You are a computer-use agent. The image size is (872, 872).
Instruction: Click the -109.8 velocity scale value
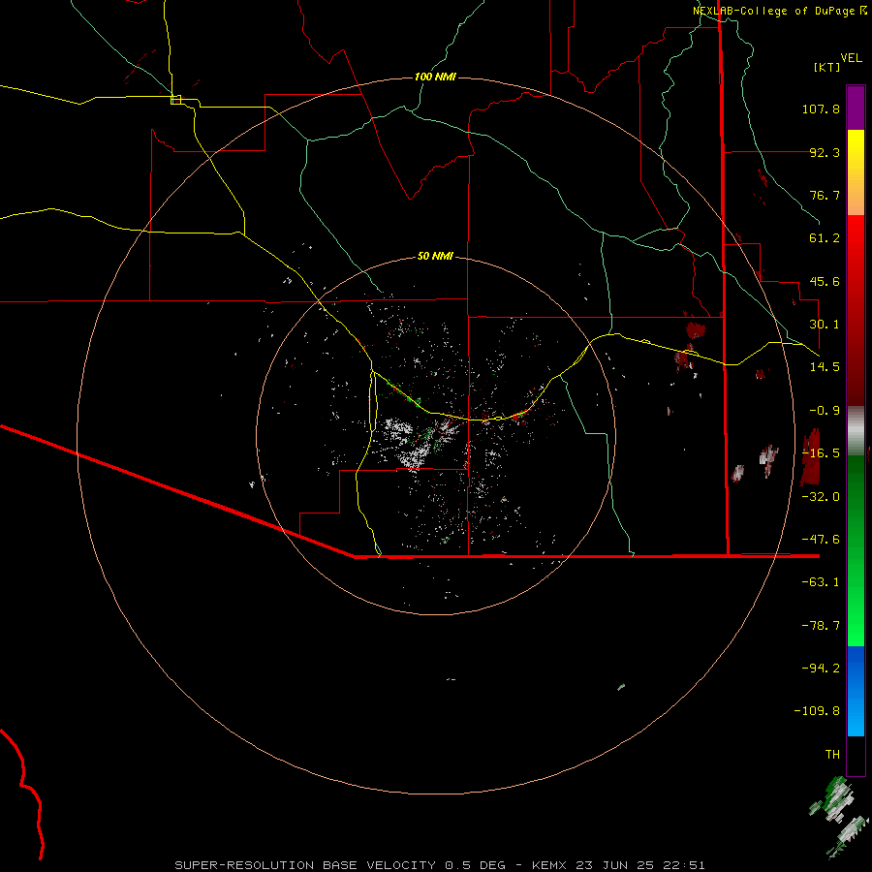pyautogui.click(x=817, y=711)
